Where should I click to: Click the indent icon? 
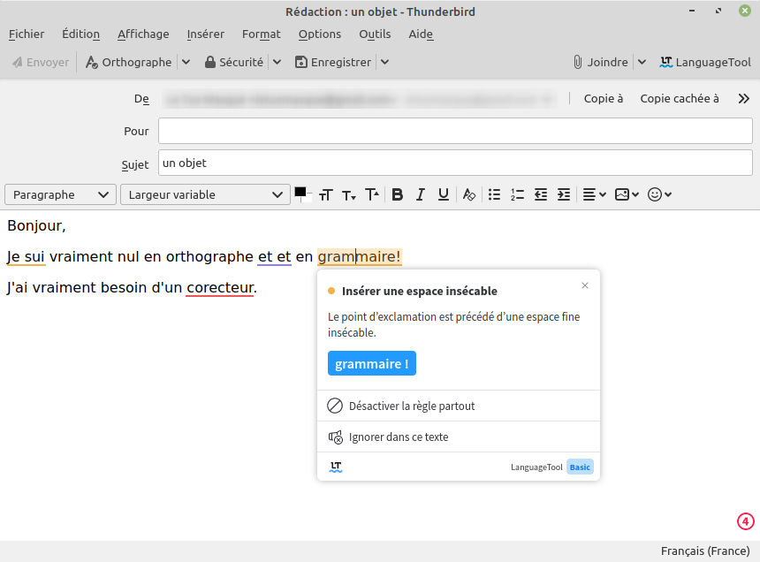point(563,194)
